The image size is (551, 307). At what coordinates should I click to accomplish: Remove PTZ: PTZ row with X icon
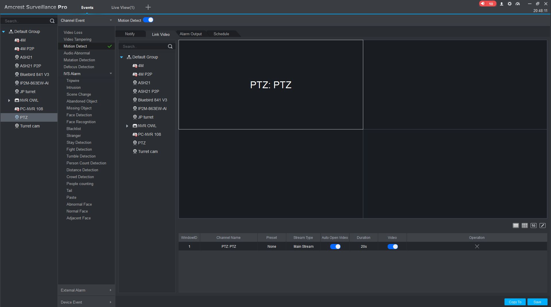[x=477, y=246]
